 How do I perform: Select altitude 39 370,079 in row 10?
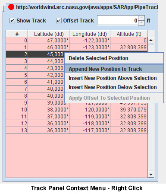tap(129, 110)
